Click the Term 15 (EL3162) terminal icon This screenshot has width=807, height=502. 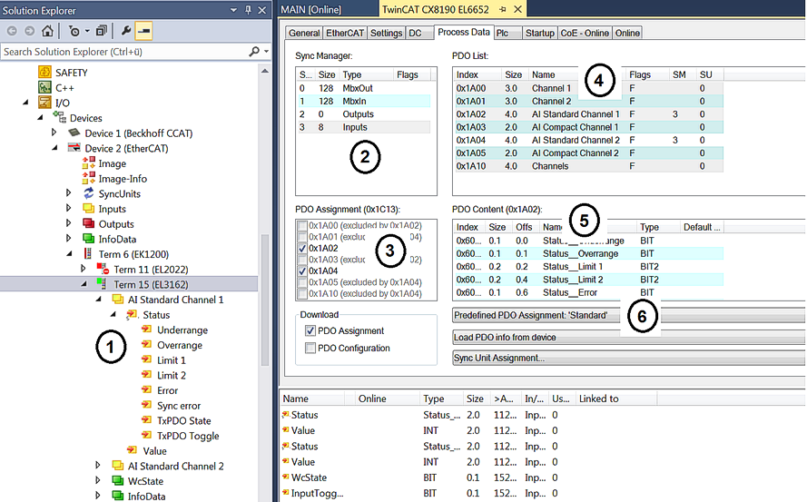point(102,284)
